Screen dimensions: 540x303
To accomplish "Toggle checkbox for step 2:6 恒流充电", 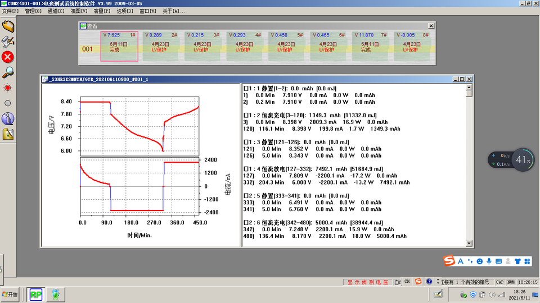I will (x=246, y=223).
